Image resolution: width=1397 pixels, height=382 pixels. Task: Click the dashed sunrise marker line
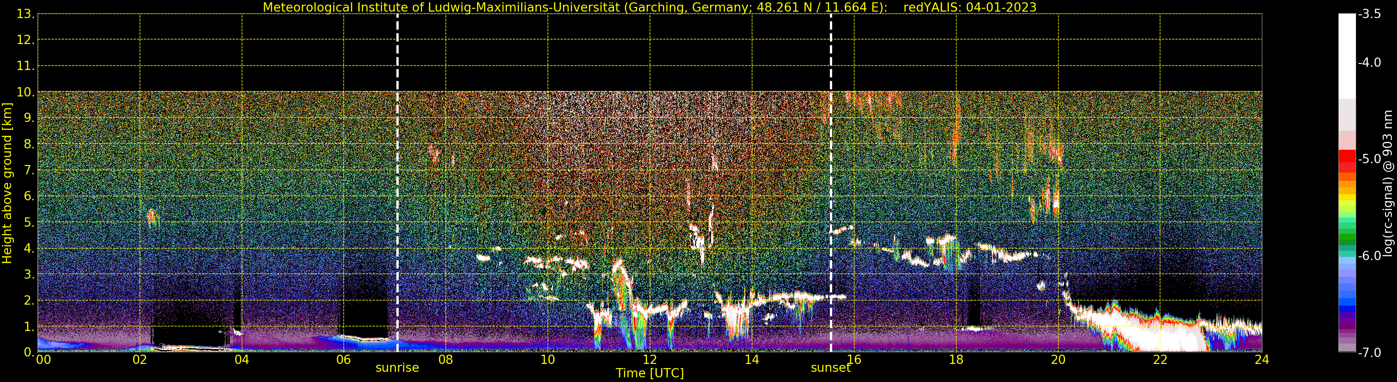coord(397,183)
